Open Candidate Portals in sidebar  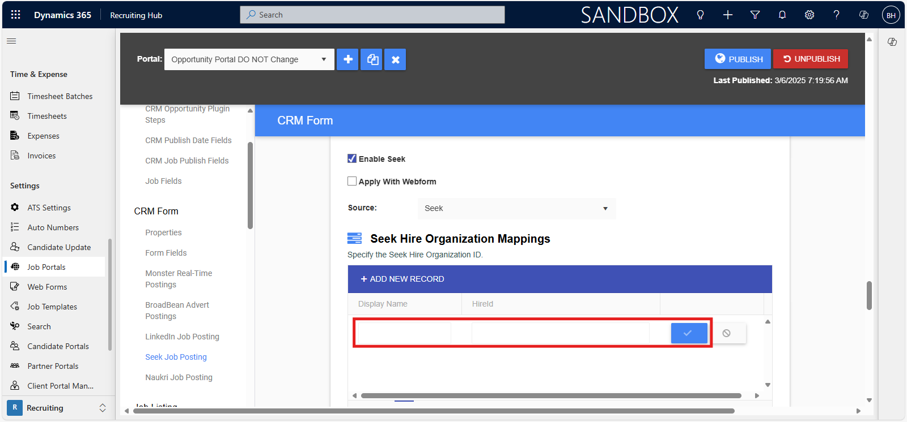click(58, 346)
